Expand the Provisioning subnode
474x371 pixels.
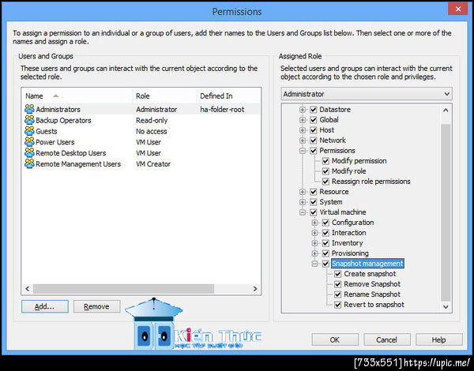314,253
